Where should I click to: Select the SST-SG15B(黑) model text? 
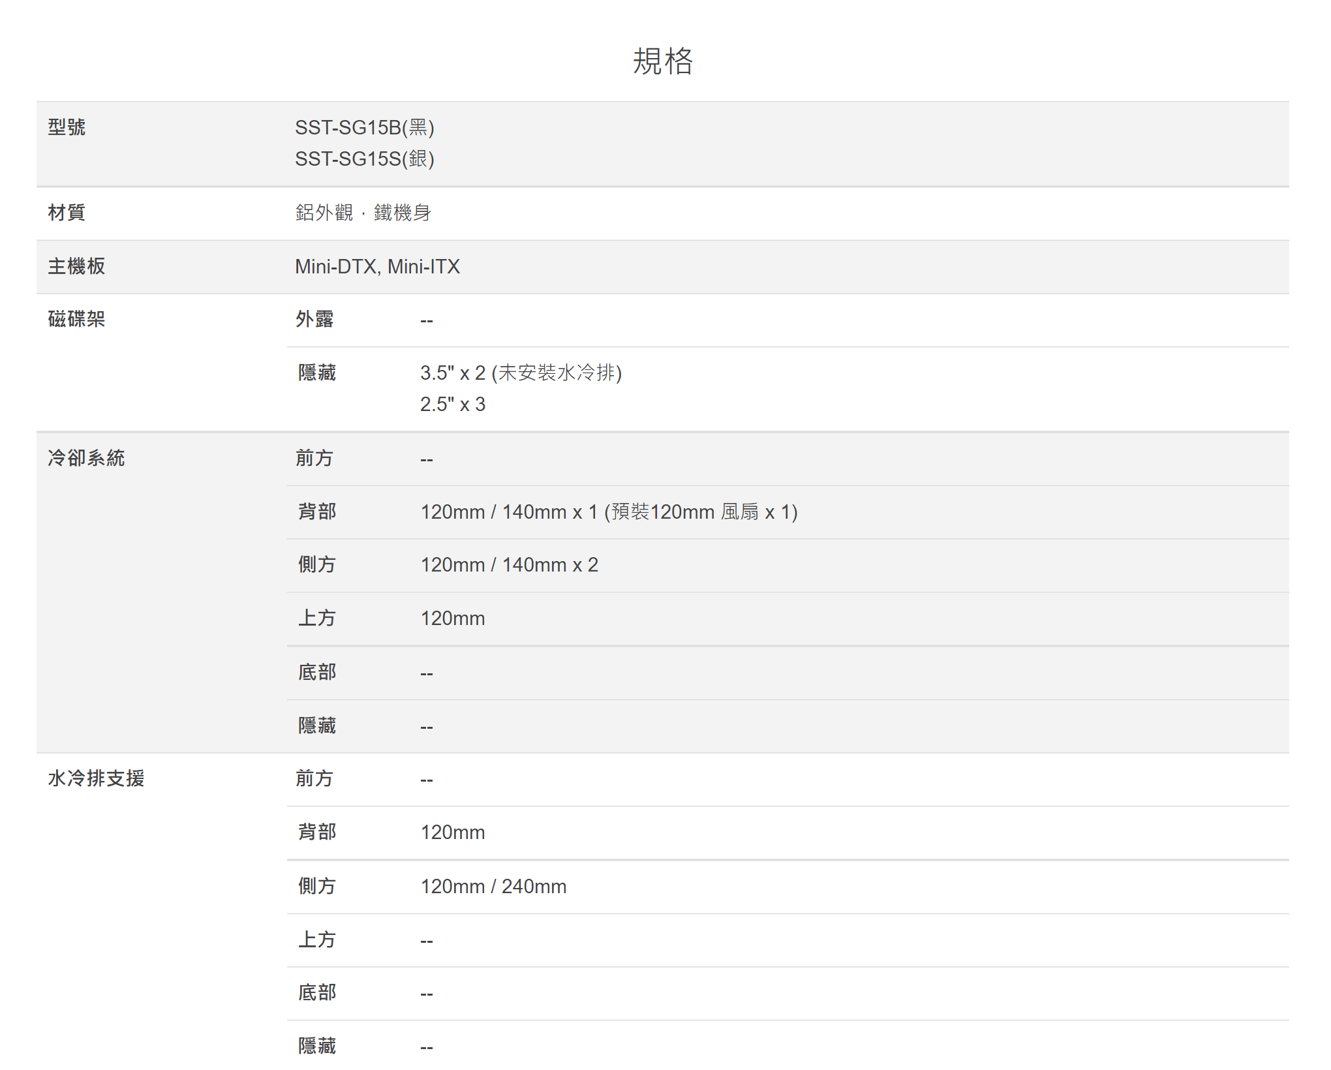point(364,127)
